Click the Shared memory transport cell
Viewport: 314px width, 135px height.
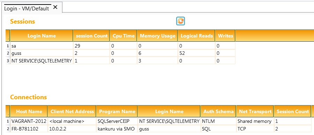255,121
